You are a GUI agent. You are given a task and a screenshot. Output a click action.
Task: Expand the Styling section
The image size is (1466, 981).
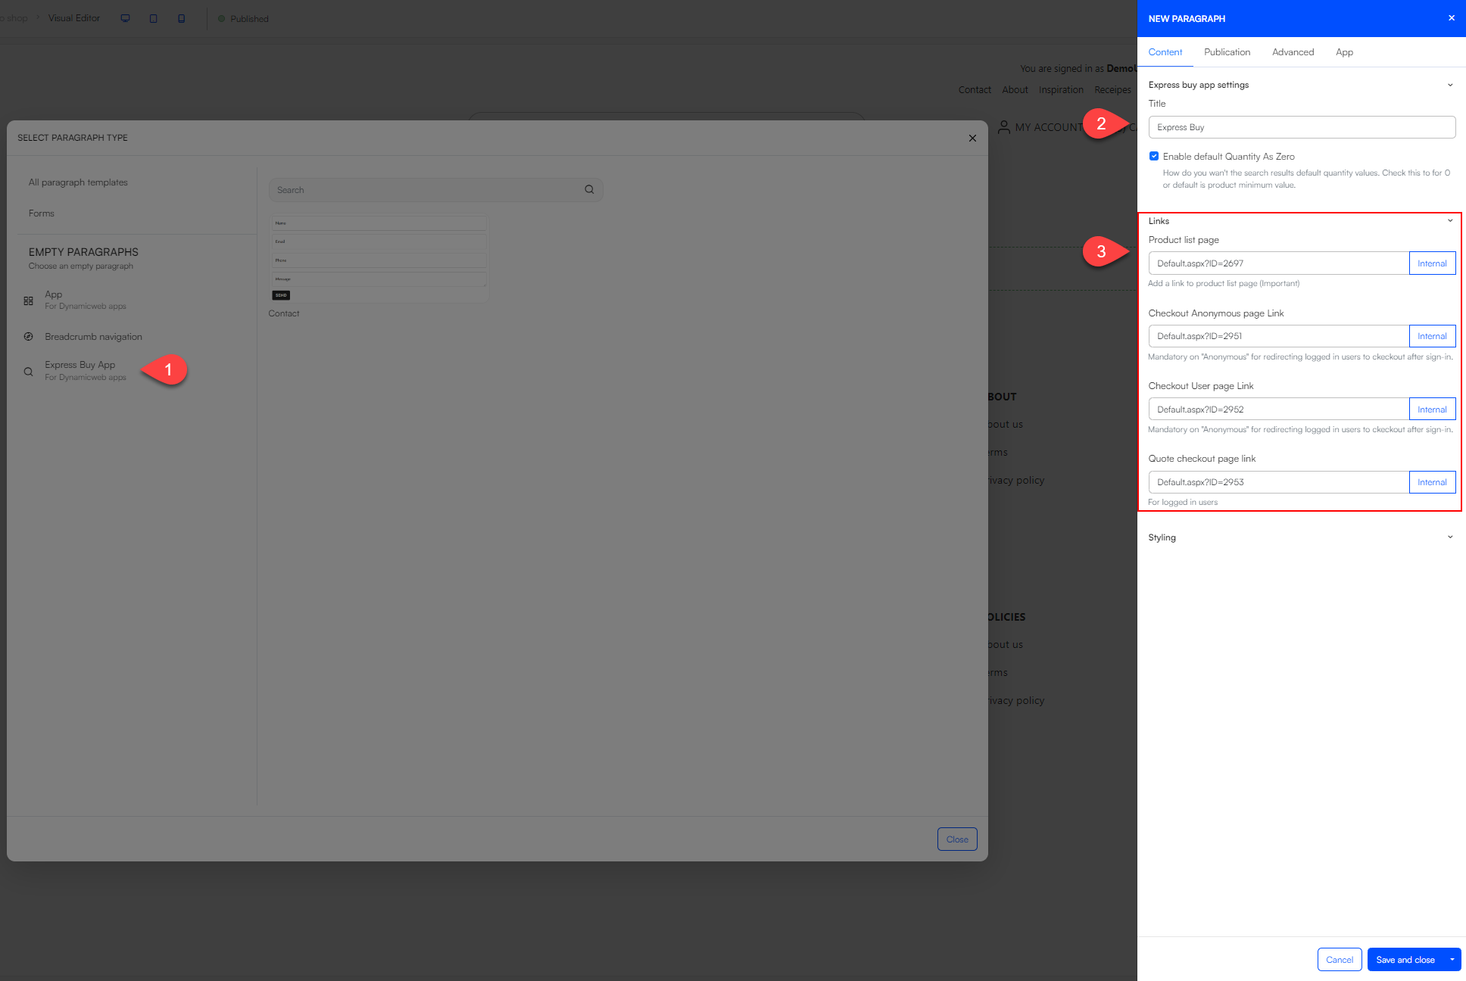[1450, 537]
